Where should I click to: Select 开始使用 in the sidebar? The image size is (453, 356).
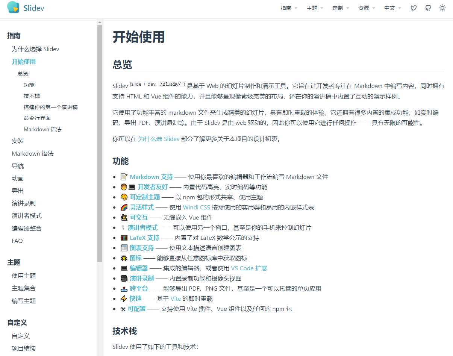click(x=24, y=62)
